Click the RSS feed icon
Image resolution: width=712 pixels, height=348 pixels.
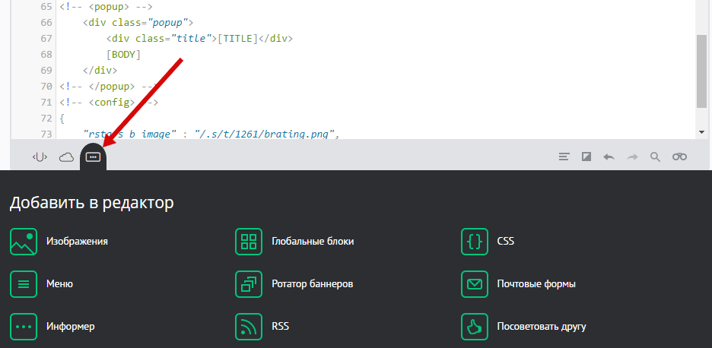click(x=249, y=327)
